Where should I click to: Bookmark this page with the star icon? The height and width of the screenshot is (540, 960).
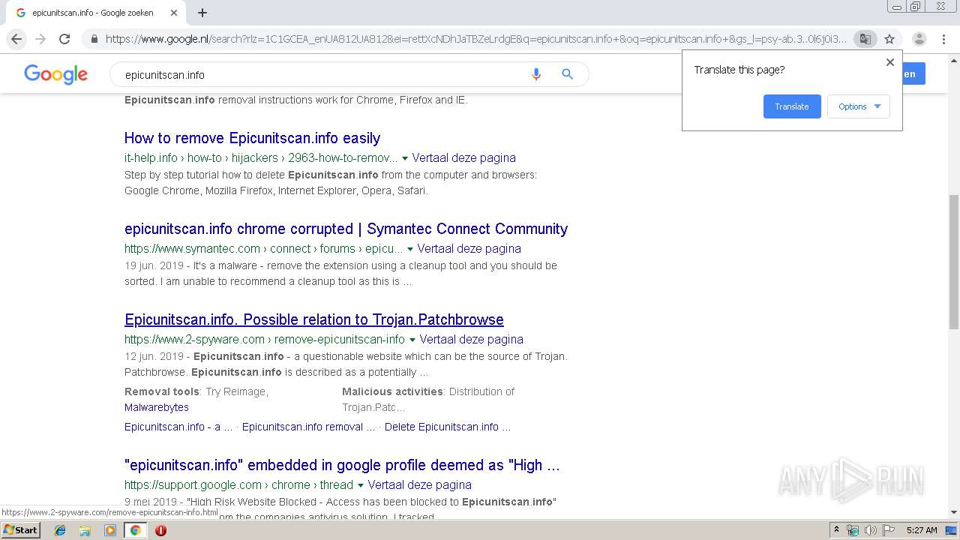tap(889, 39)
